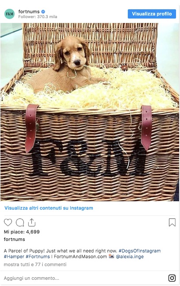
Task: Open the #Hamper hashtag
Action: point(14,256)
